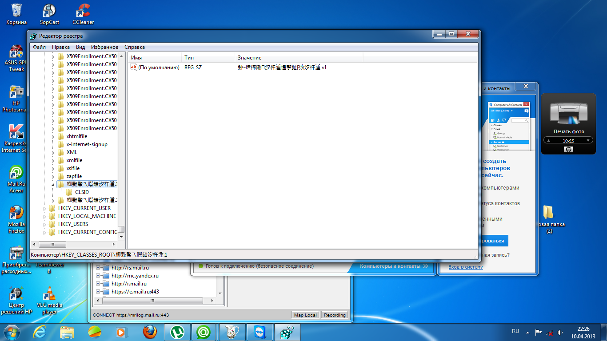
Task: Click the Recording button in Charles
Action: (335, 315)
